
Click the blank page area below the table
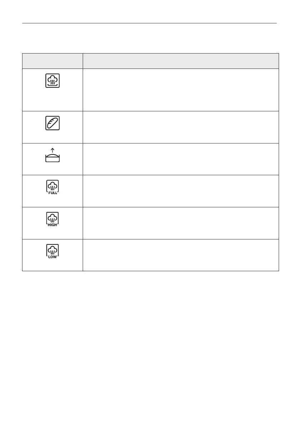[149, 339]
